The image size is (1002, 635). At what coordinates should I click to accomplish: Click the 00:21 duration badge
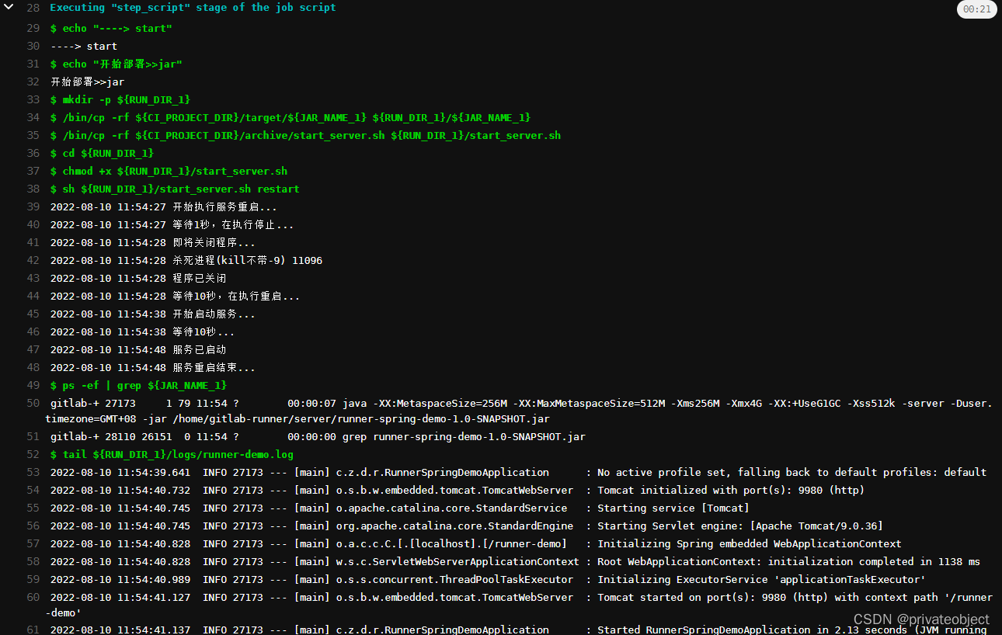pyautogui.click(x=976, y=9)
